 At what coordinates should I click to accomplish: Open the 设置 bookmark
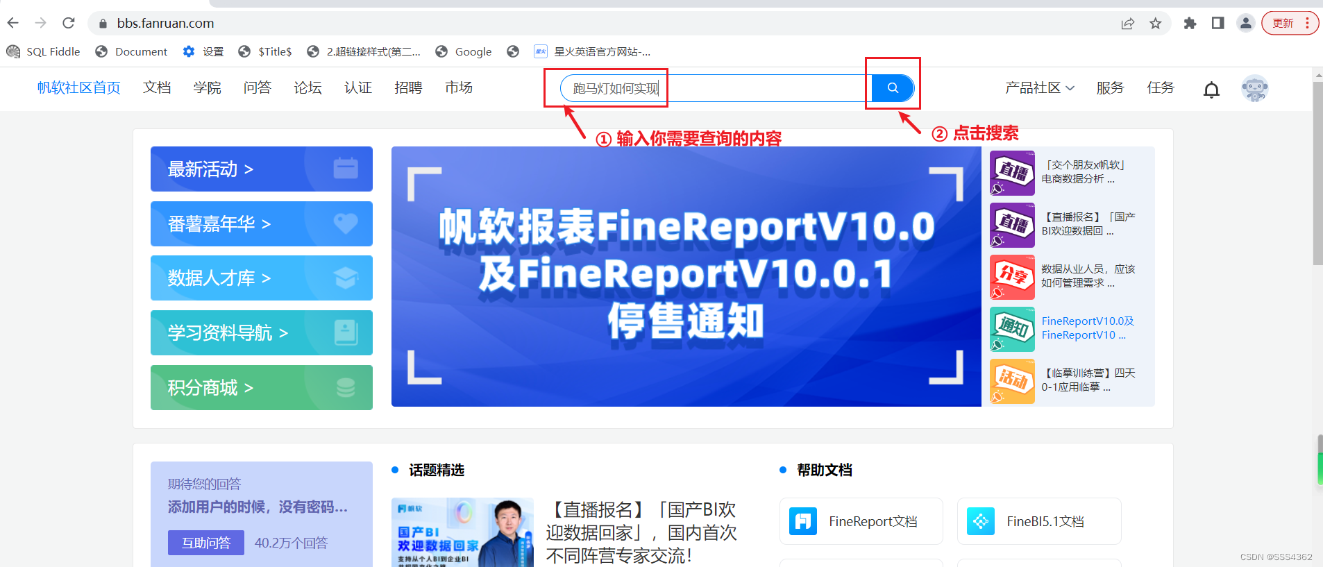tap(203, 51)
